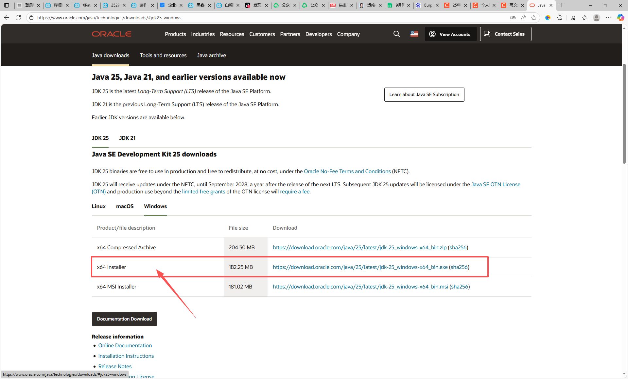Activate the Read Aloud icon
Image resolution: width=628 pixels, height=379 pixels.
point(523,18)
